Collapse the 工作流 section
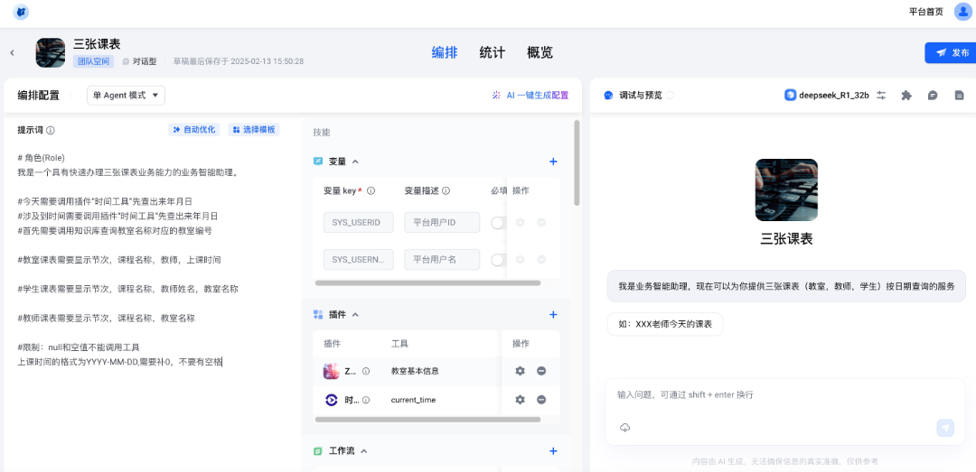 click(x=364, y=451)
